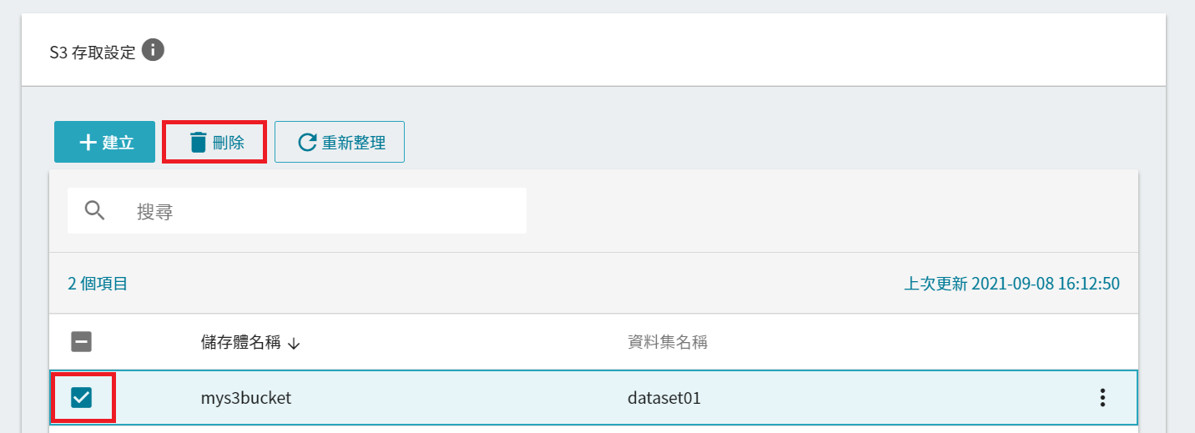Click the 上次更新 timestamp text
1195x433 pixels.
click(1012, 284)
